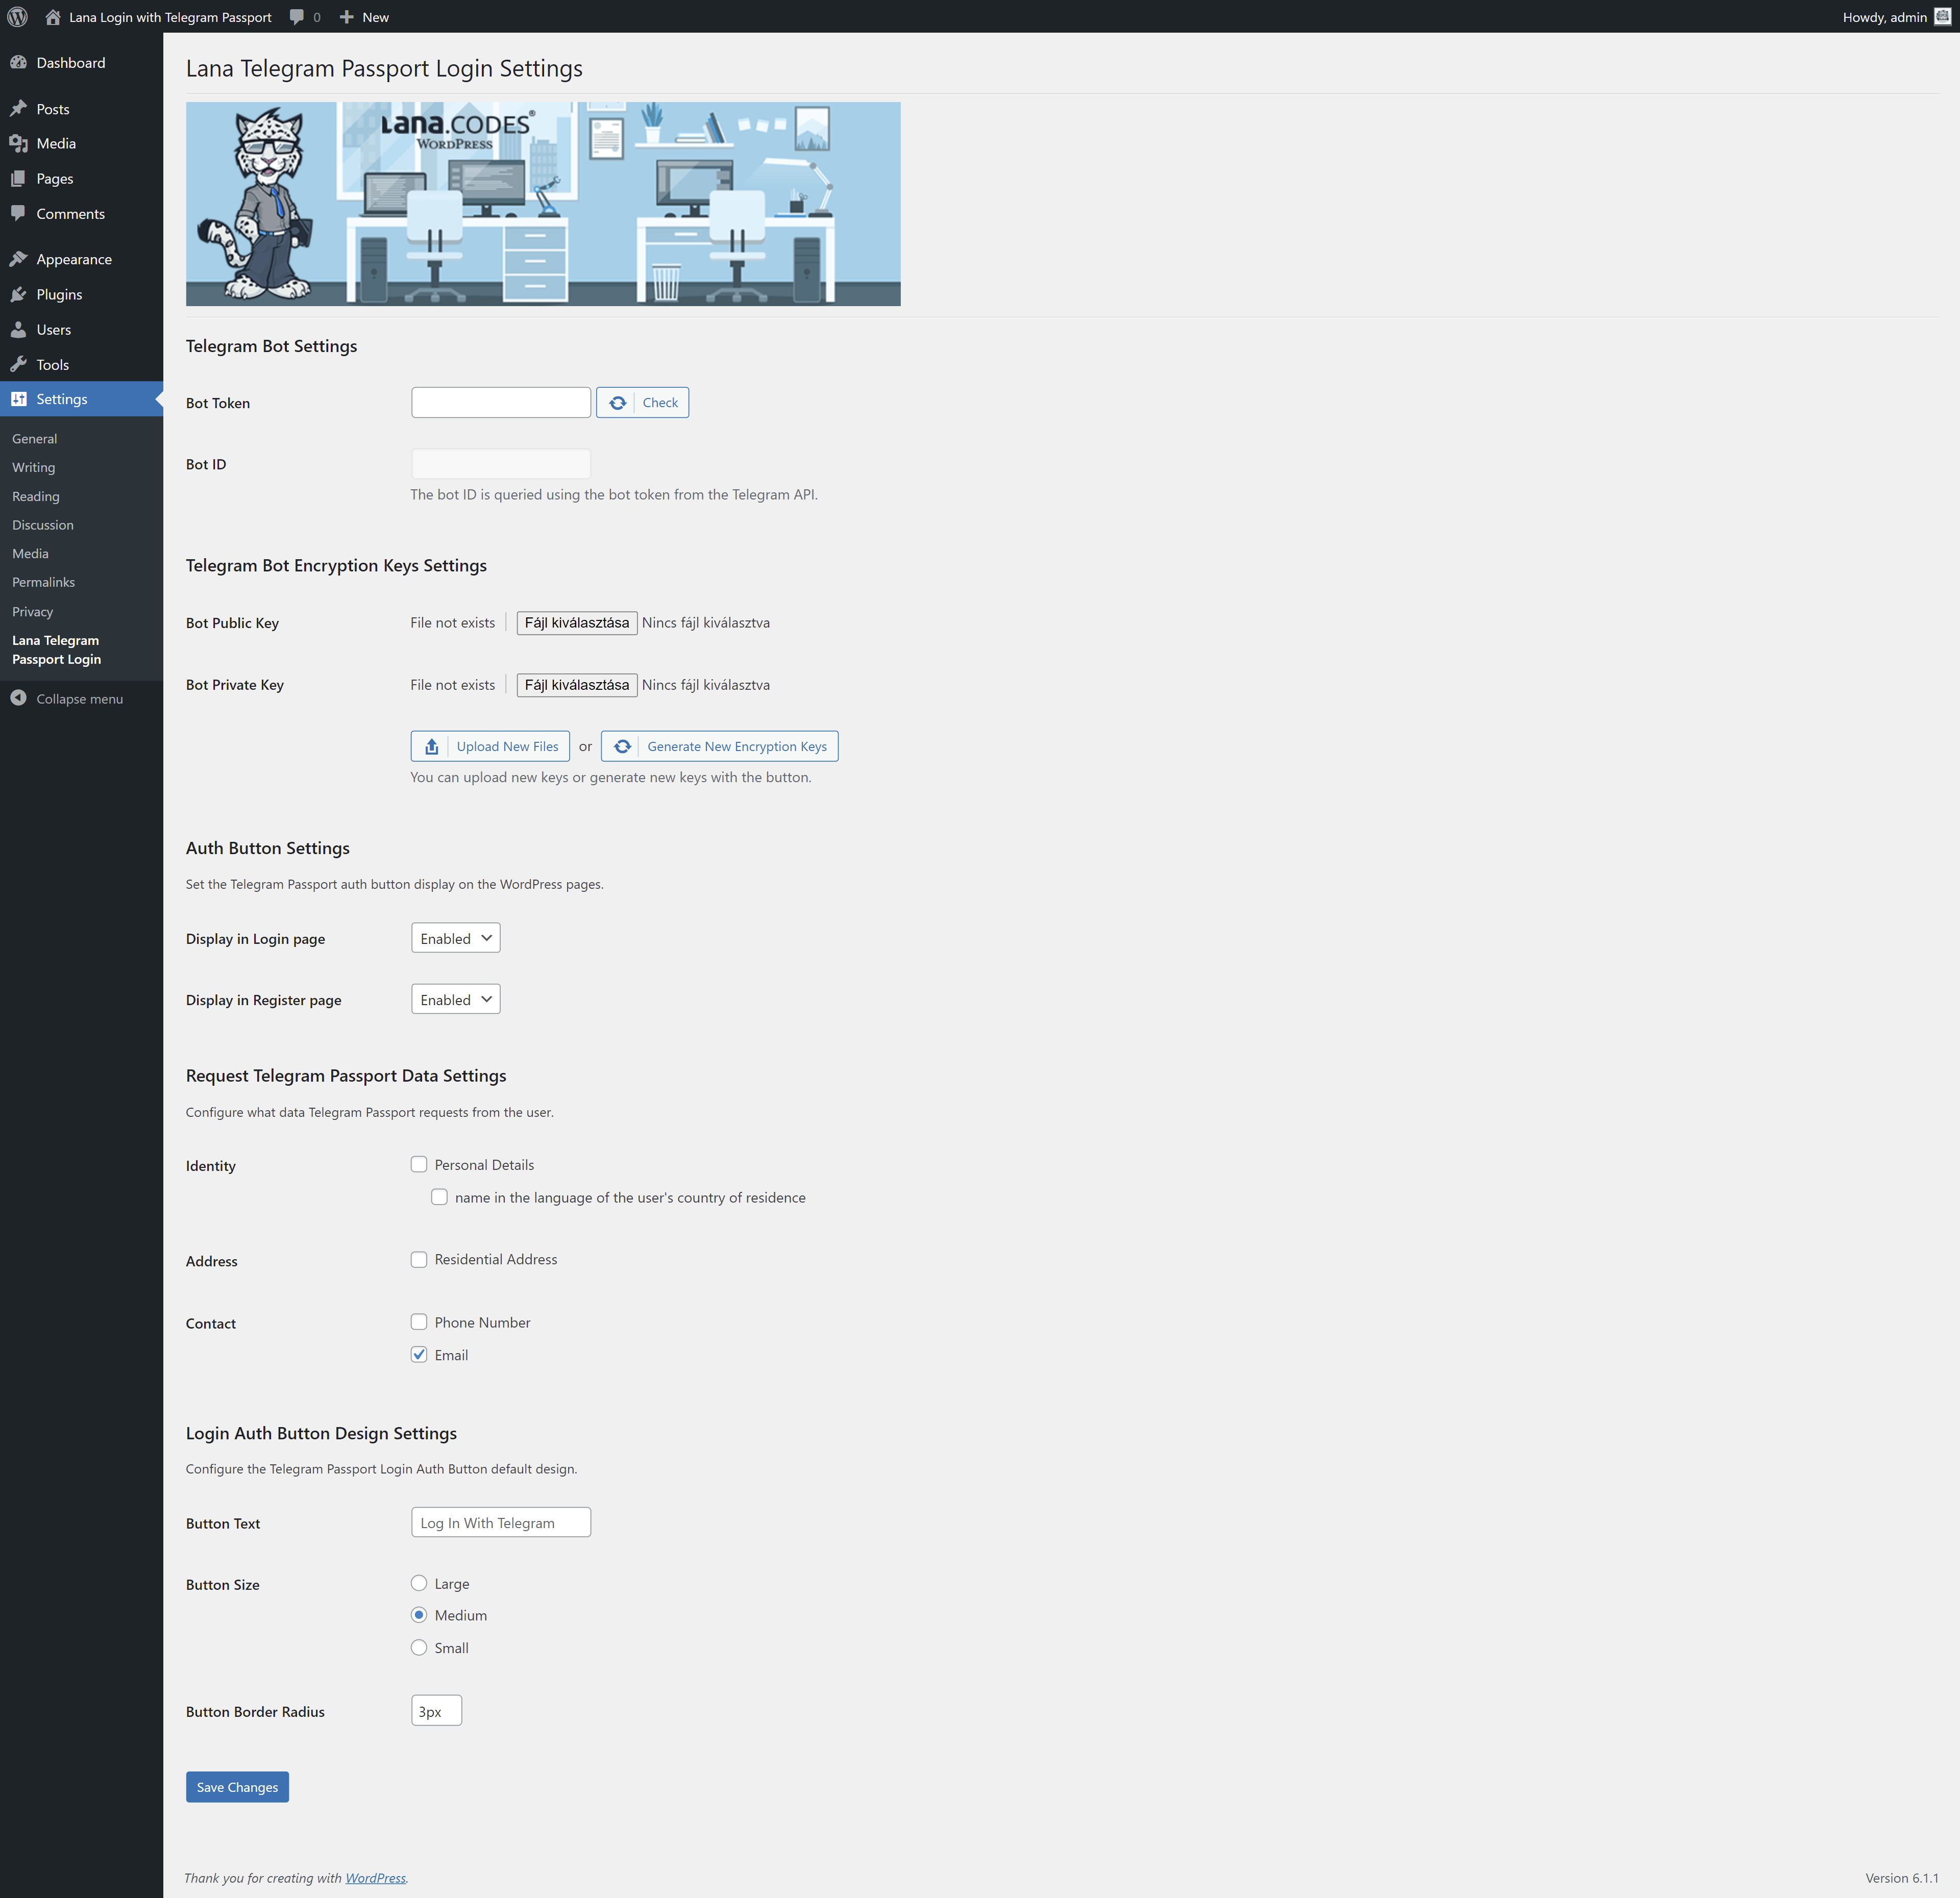
Task: Navigate to Permalinks settings
Action: tap(43, 582)
